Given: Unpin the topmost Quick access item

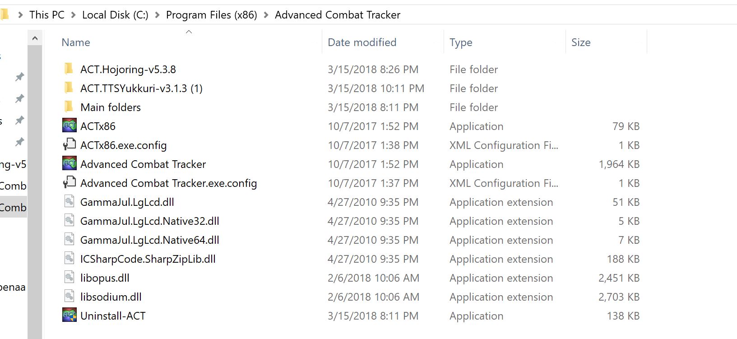Looking at the screenshot, I should [x=20, y=77].
